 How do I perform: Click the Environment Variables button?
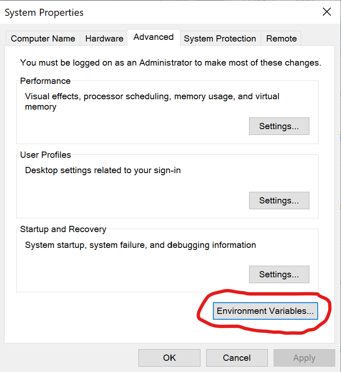click(265, 311)
